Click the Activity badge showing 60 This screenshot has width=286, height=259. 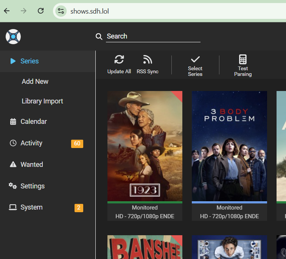coord(77,143)
